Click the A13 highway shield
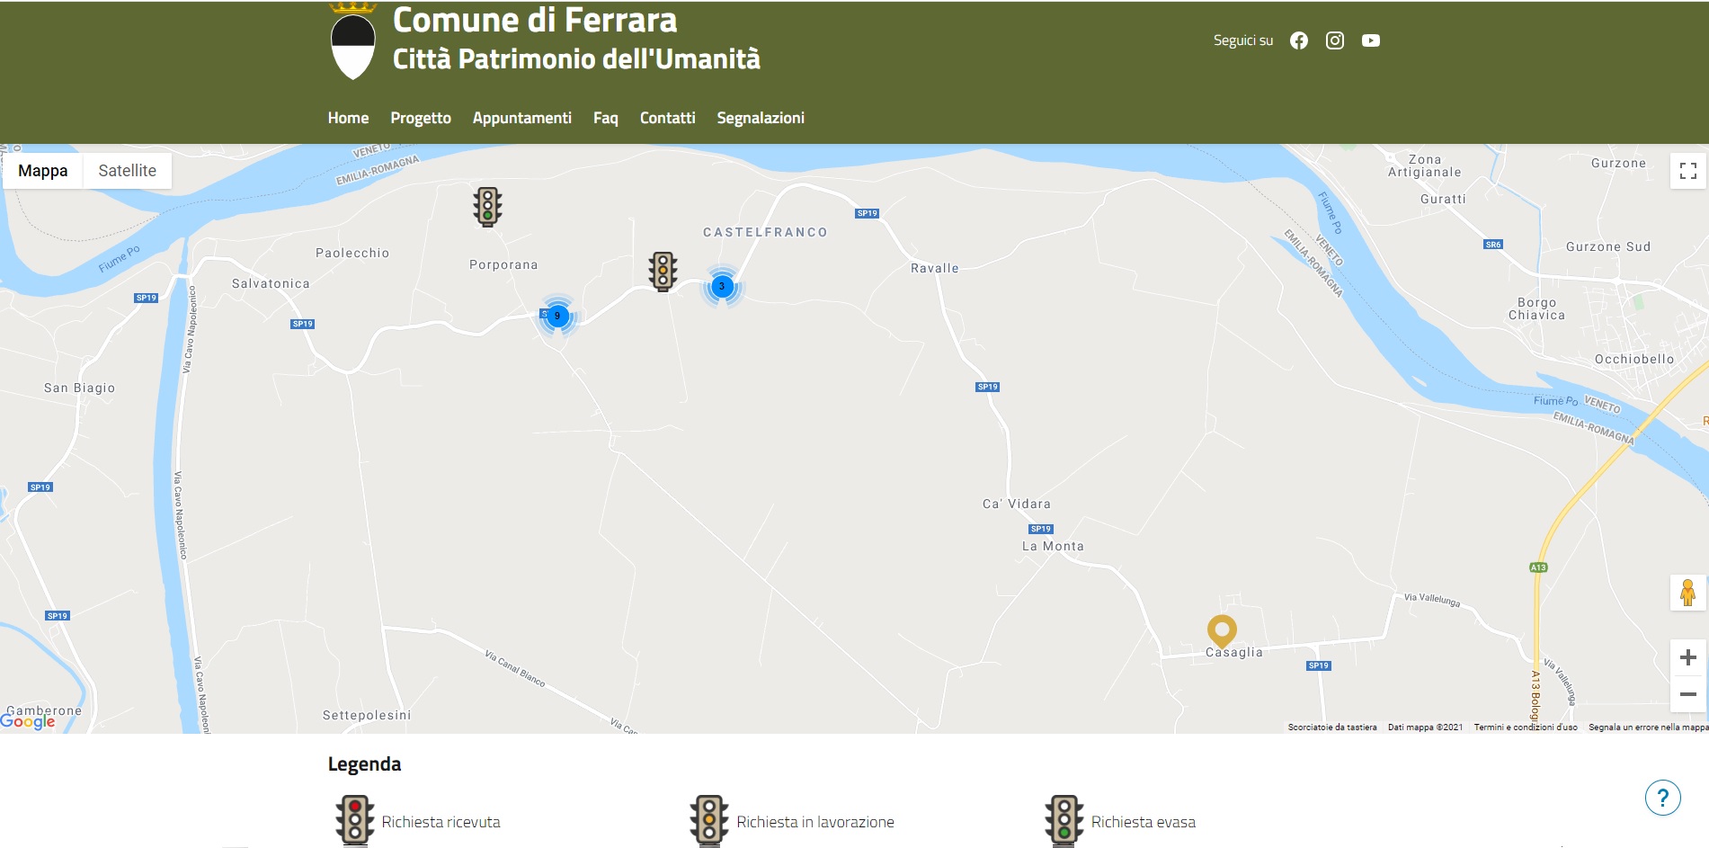 pos(1538,567)
